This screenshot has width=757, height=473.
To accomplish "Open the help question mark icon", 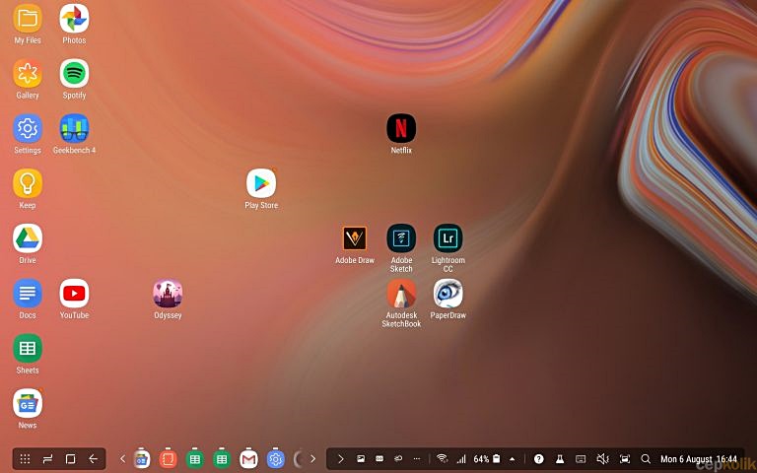I will (x=539, y=459).
